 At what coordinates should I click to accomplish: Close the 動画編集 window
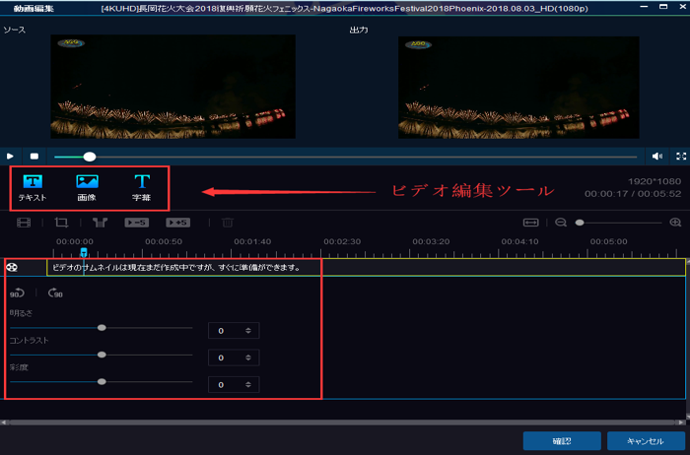click(x=682, y=7)
